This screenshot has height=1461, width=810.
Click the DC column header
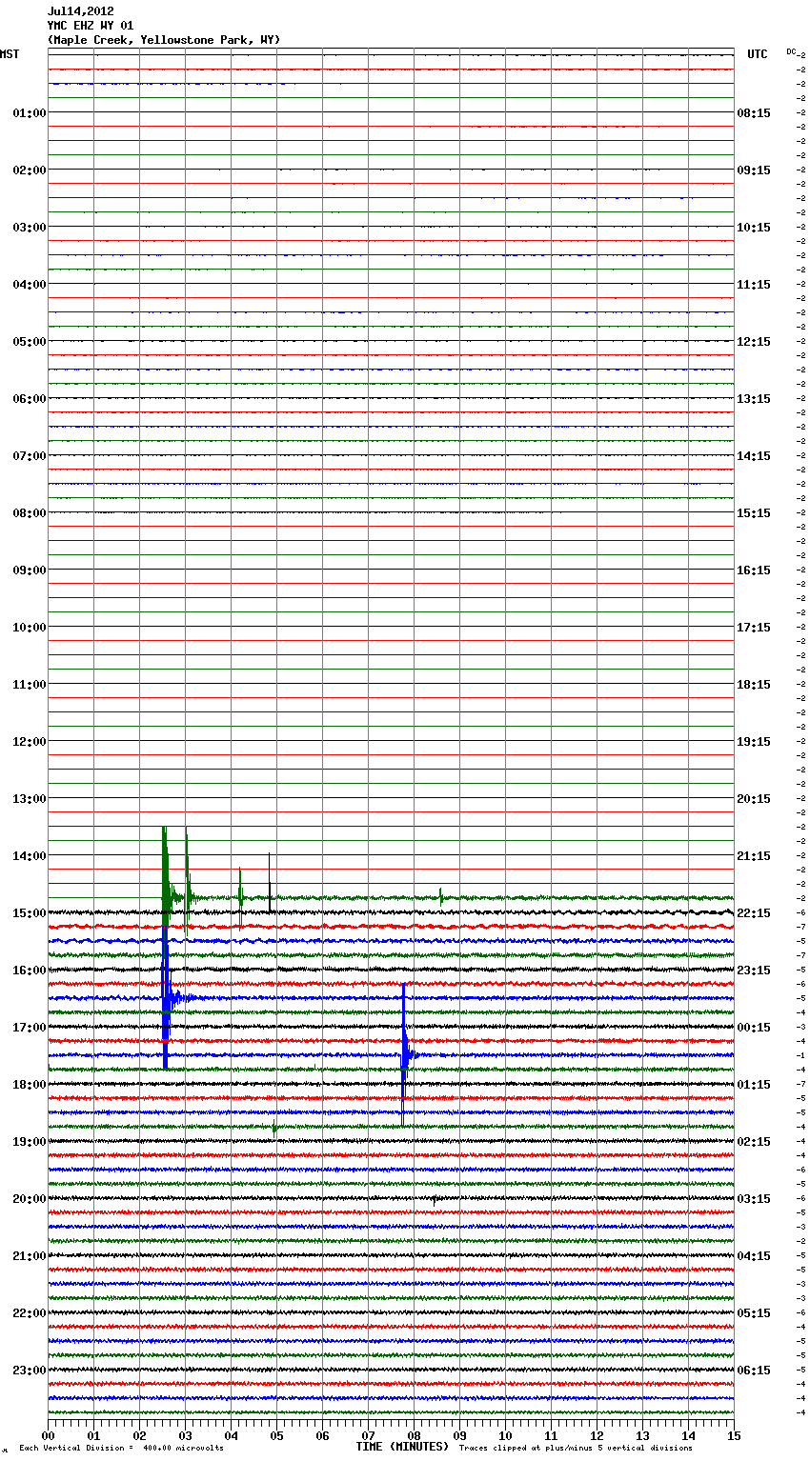(x=791, y=51)
